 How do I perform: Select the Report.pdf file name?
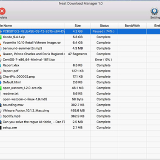pyautogui.click(x=11, y=71)
